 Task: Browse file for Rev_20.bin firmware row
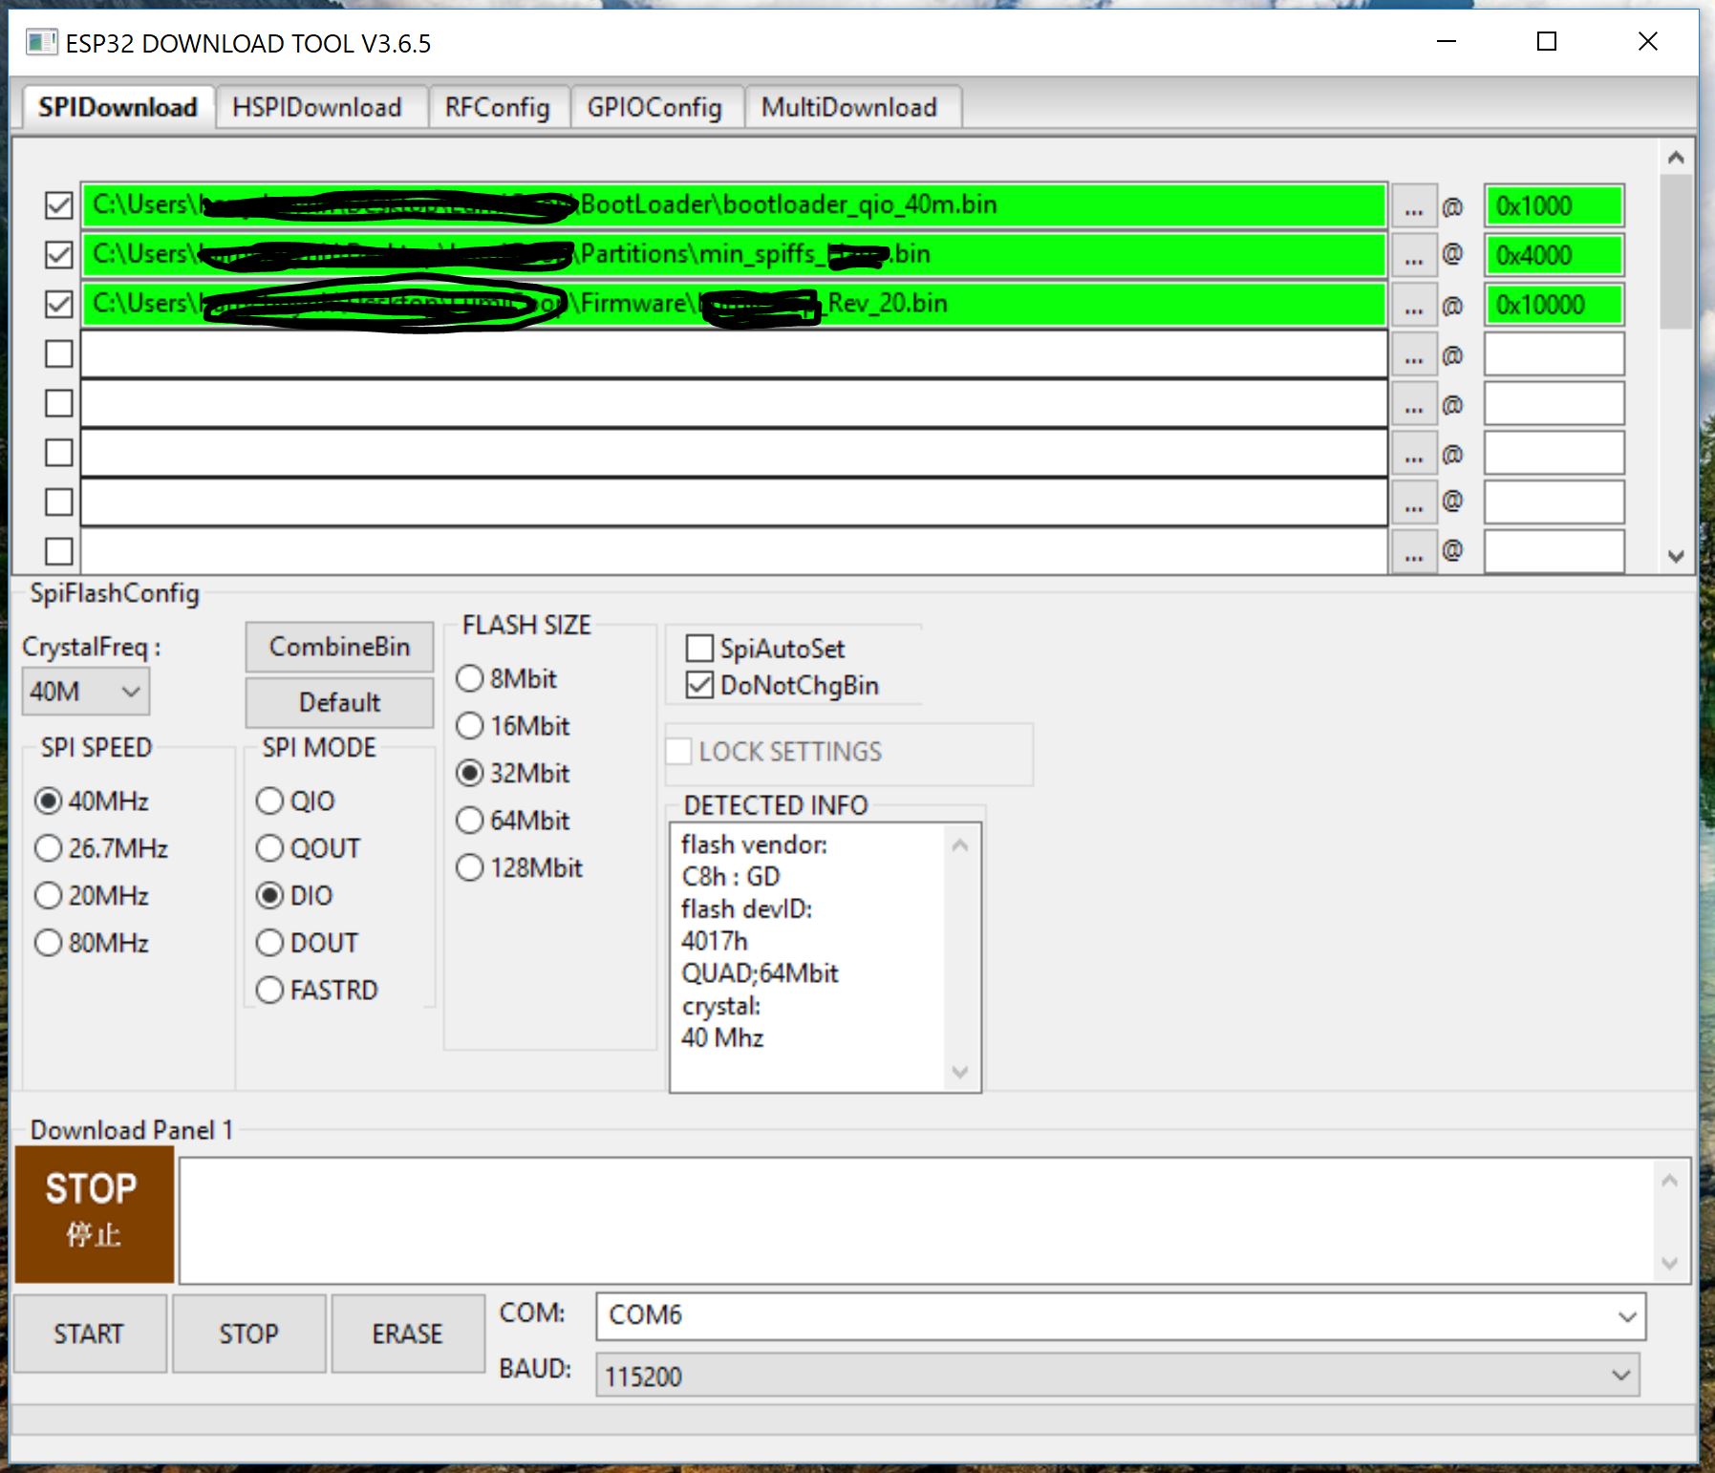tap(1413, 305)
